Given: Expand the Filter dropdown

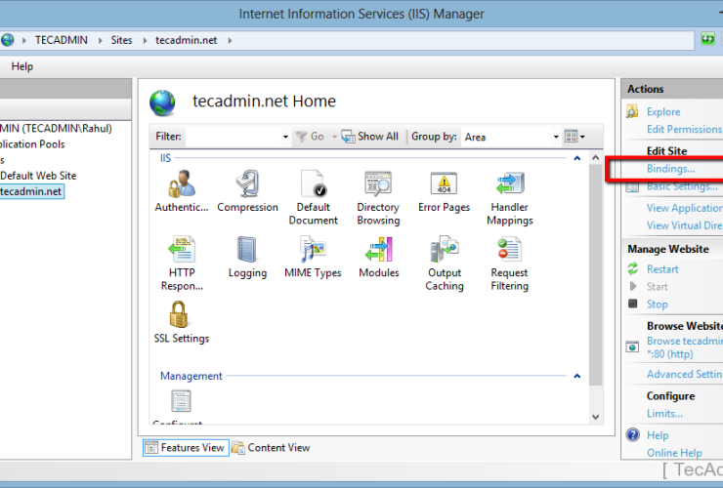Looking at the screenshot, I should [285, 138].
